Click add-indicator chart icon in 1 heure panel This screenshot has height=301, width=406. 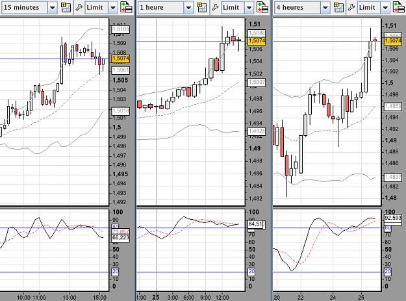click(202, 8)
